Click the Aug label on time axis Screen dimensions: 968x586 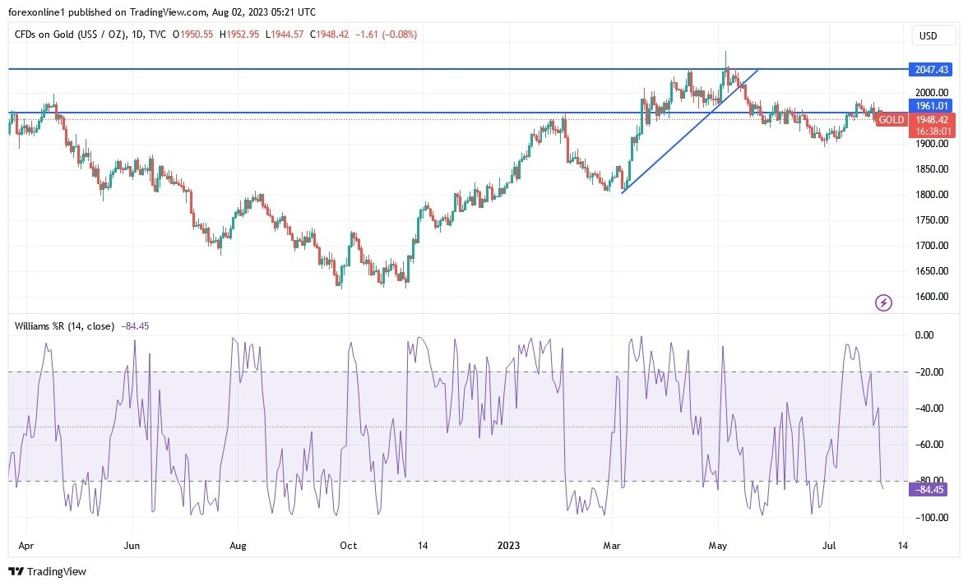coord(238,544)
